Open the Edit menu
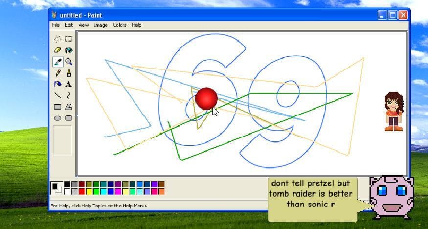The width and height of the screenshot is (428, 229). click(69, 25)
